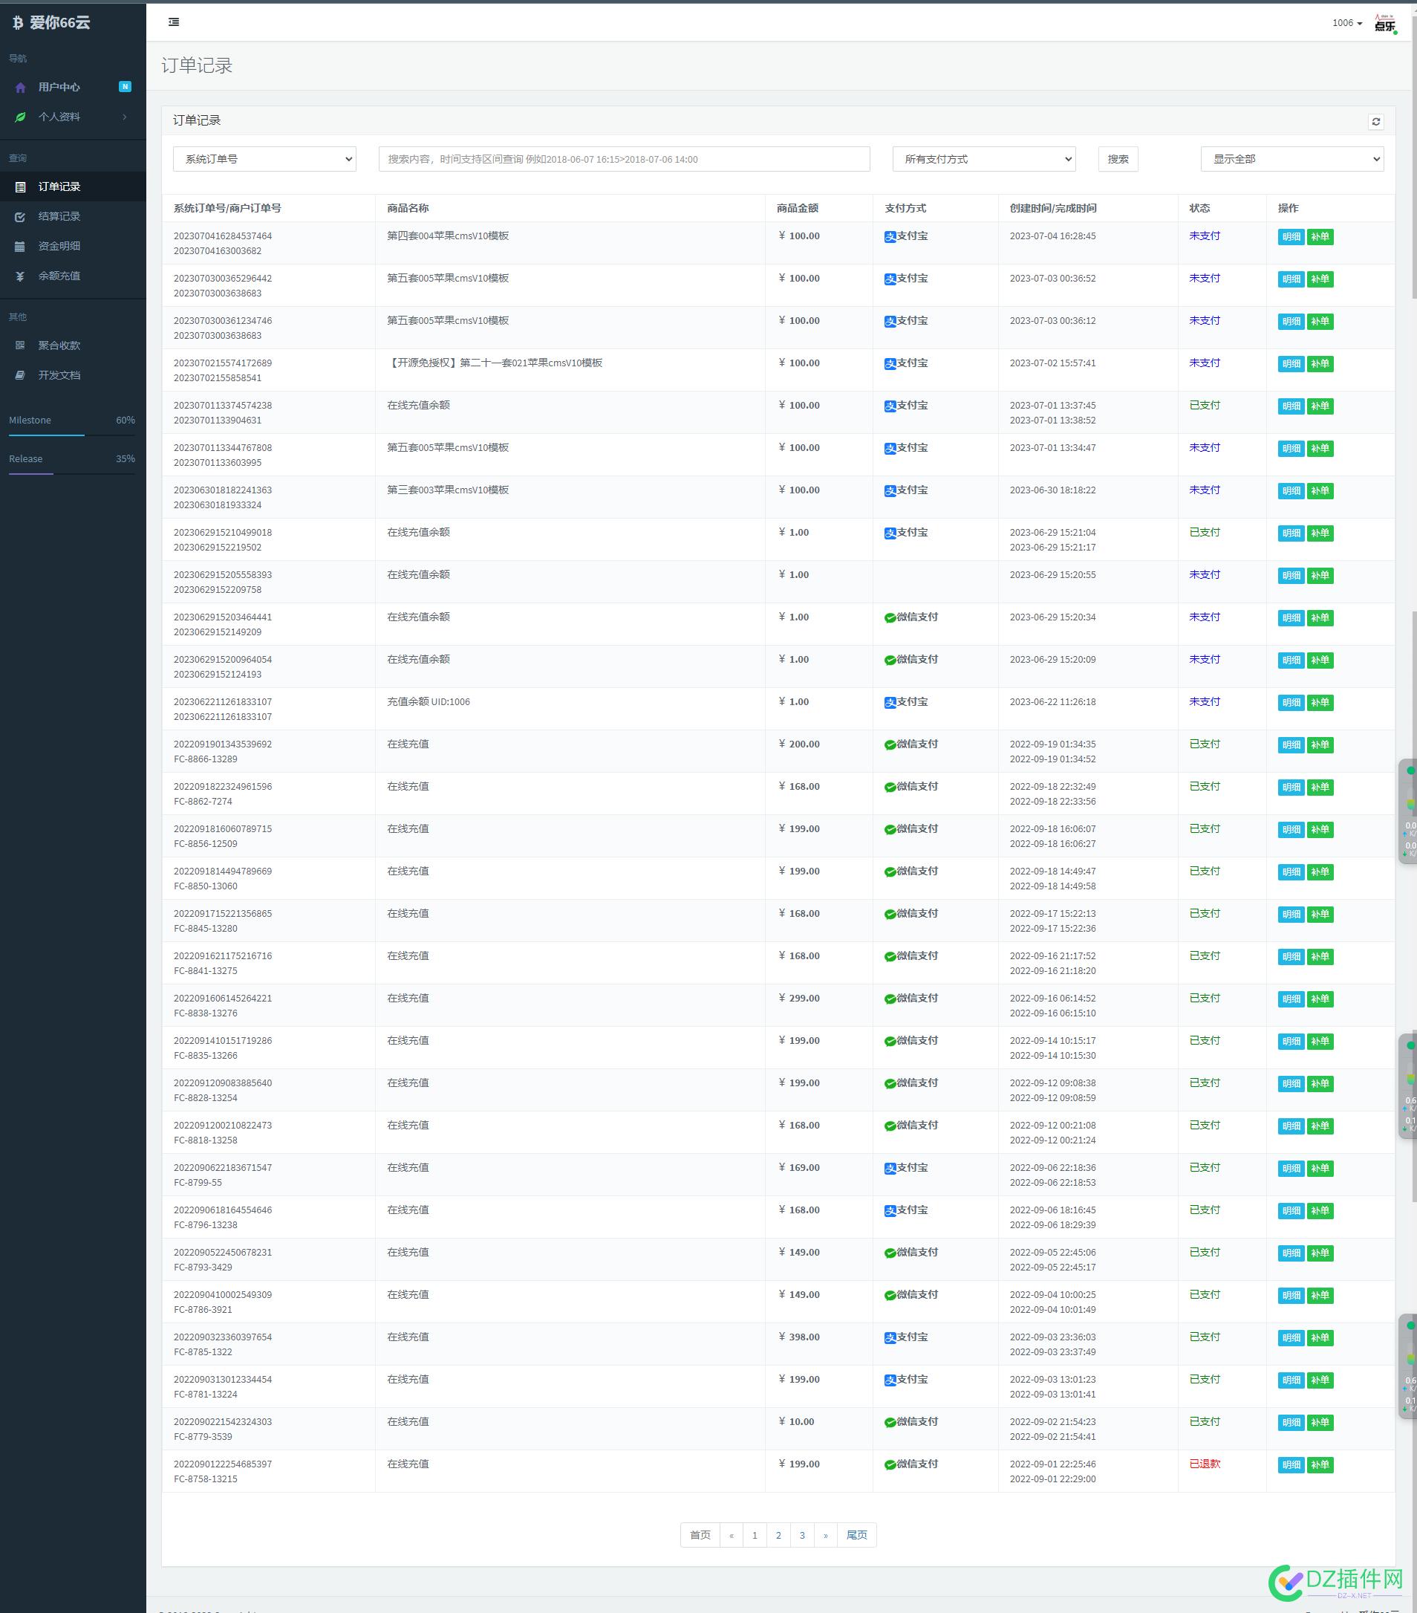Open the 系统订单号 search type dropdown
This screenshot has width=1417, height=1613.
[264, 158]
